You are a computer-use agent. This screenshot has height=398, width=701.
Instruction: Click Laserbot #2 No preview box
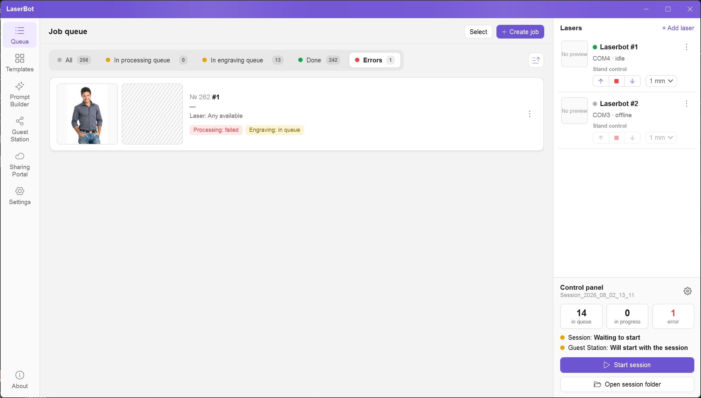tap(574, 110)
